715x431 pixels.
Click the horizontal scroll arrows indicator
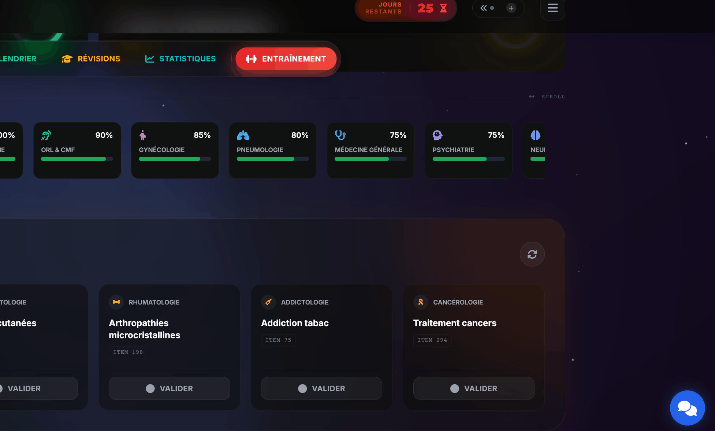tap(532, 97)
